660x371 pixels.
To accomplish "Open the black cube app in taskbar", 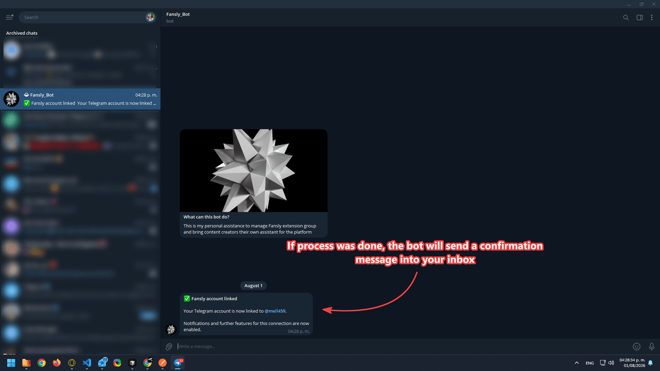I will pyautogui.click(x=132, y=363).
